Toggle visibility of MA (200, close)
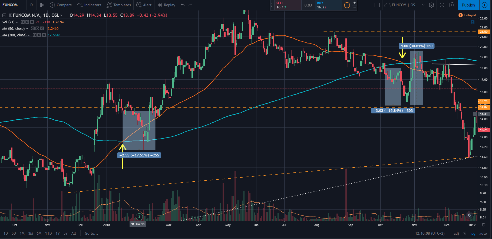Screen dimensions: 492x239 (35, 35)
